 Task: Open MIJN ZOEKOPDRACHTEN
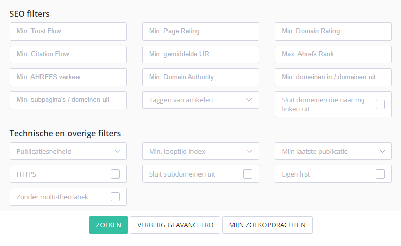pos(268,225)
